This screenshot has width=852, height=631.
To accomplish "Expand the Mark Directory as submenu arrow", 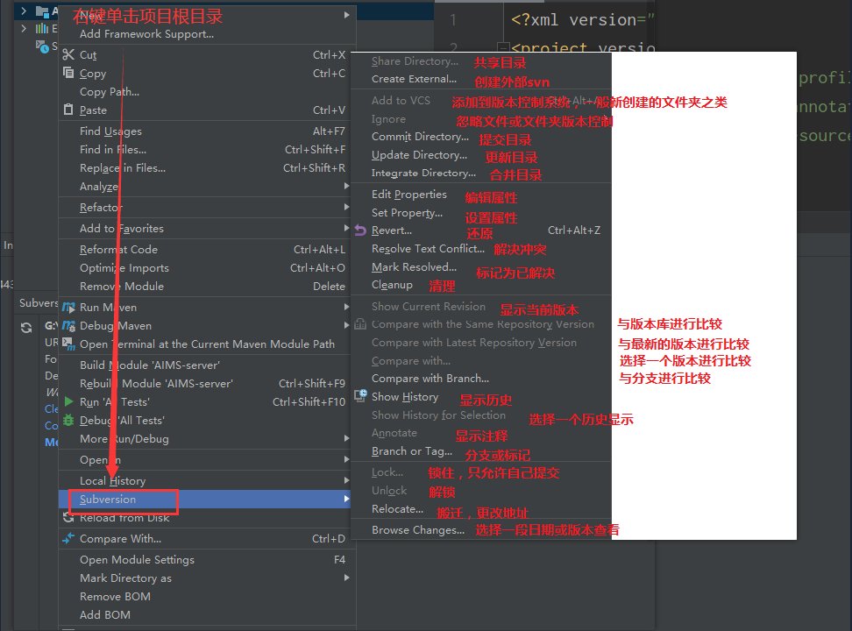I will pos(346,578).
